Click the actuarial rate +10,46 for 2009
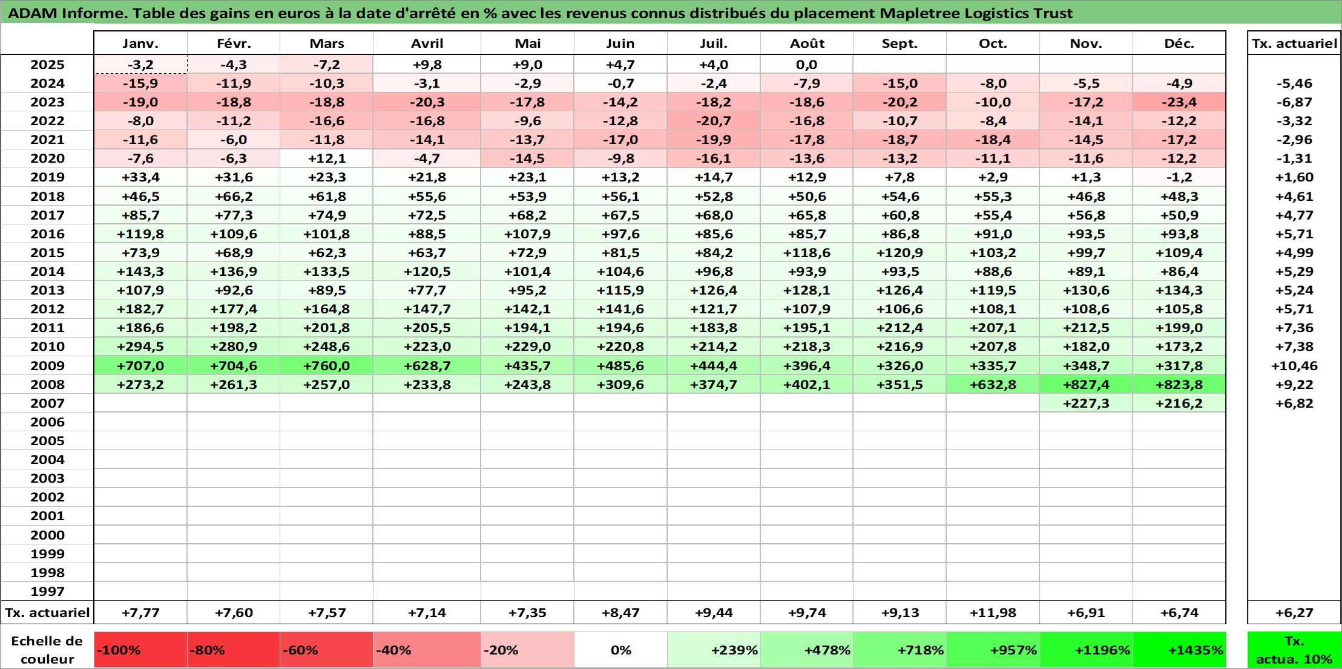Viewport: 1342px width, 669px height. (x=1294, y=365)
